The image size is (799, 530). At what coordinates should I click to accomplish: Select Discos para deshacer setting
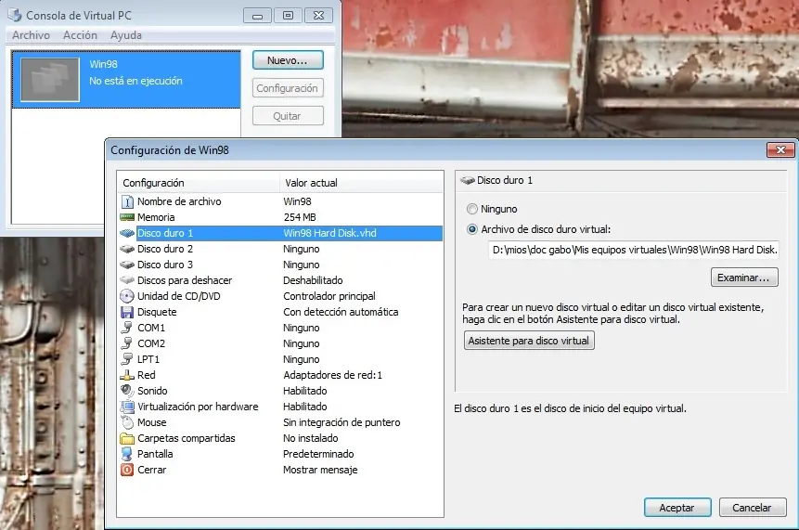[x=280, y=280]
